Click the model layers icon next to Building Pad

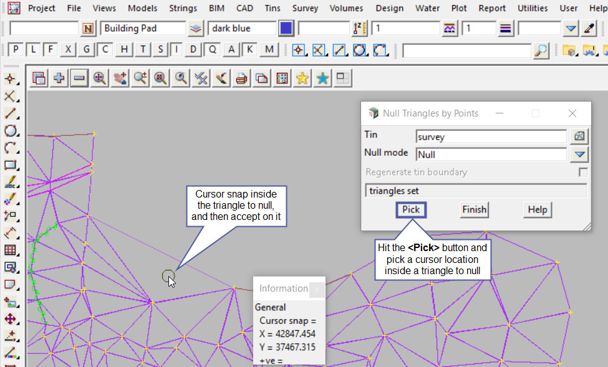[x=196, y=29]
